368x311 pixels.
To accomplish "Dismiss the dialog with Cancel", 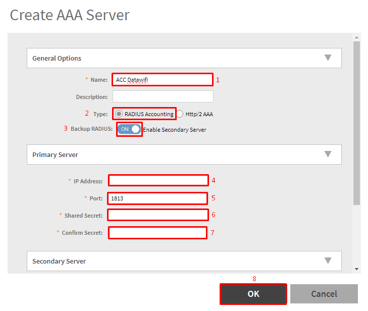I will coord(324,294).
